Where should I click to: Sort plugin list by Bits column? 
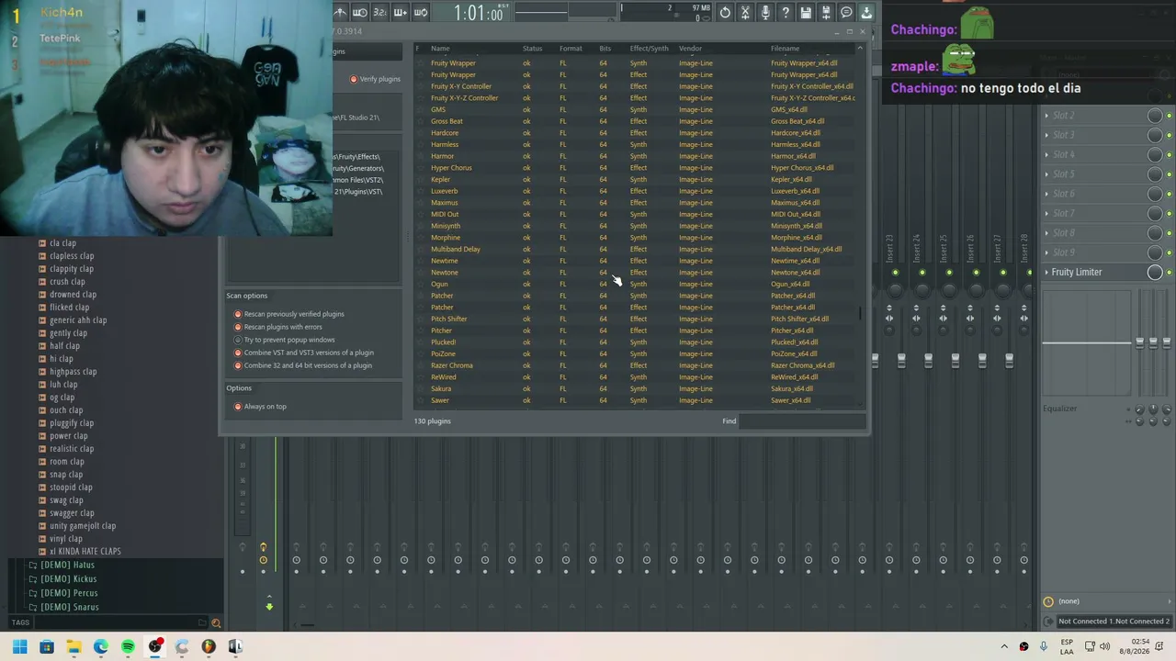[x=605, y=49]
